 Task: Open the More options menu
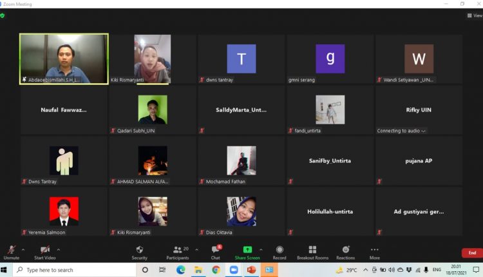coord(374,250)
